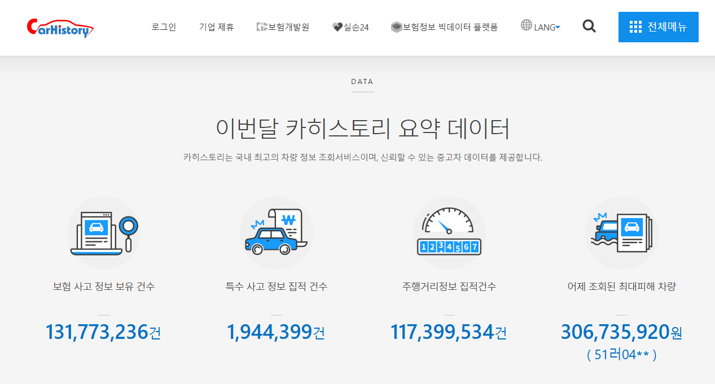Go to 보험개발원 link

coord(288,27)
